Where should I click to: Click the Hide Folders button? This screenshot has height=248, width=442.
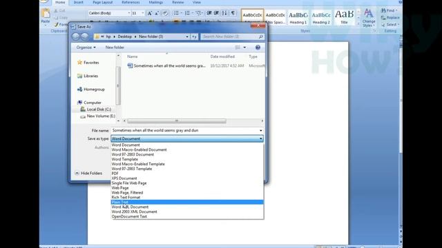tap(88, 173)
